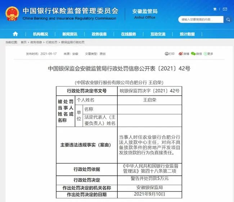234x202 pixels.
Task: Click the 《中华人民共和国银行业监督管理法》 cell
Action: coord(150,169)
